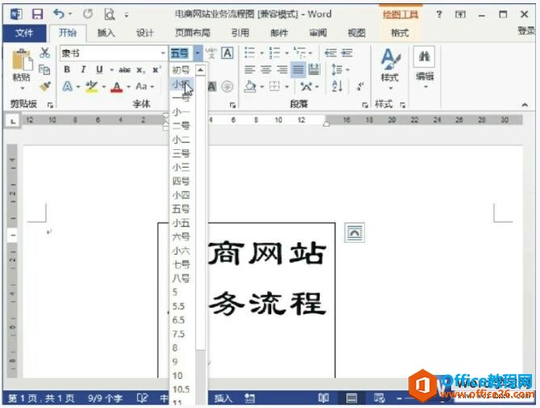The height and width of the screenshot is (408, 540).
Task: Center align the text
Action: click(x=266, y=70)
